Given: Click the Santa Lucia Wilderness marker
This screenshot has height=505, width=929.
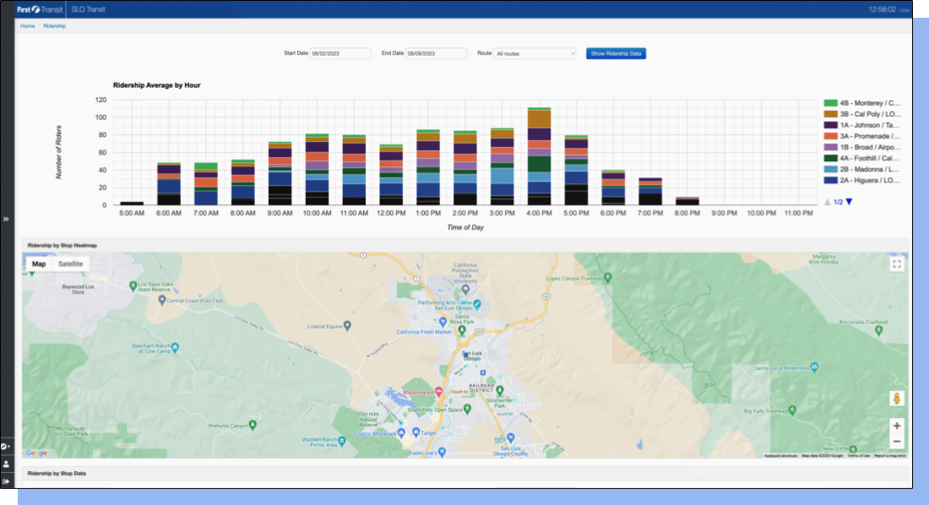Looking at the screenshot, I should 814,367.
